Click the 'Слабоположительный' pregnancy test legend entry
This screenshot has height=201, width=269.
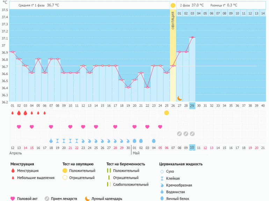128,184
